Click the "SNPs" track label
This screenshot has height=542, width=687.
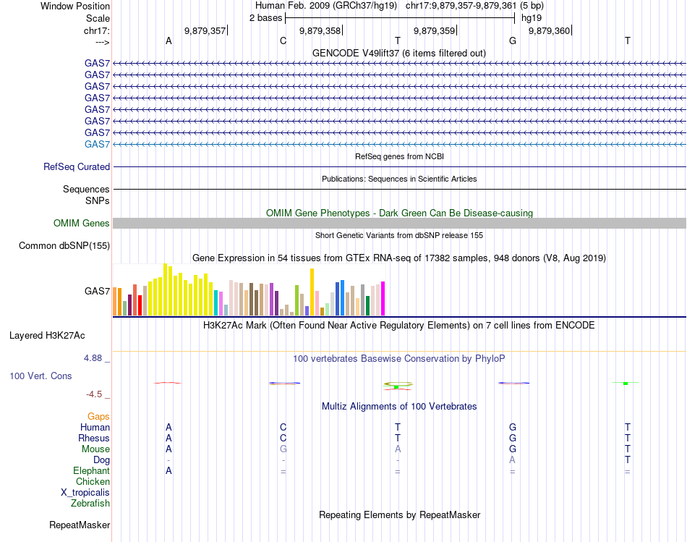(x=98, y=200)
